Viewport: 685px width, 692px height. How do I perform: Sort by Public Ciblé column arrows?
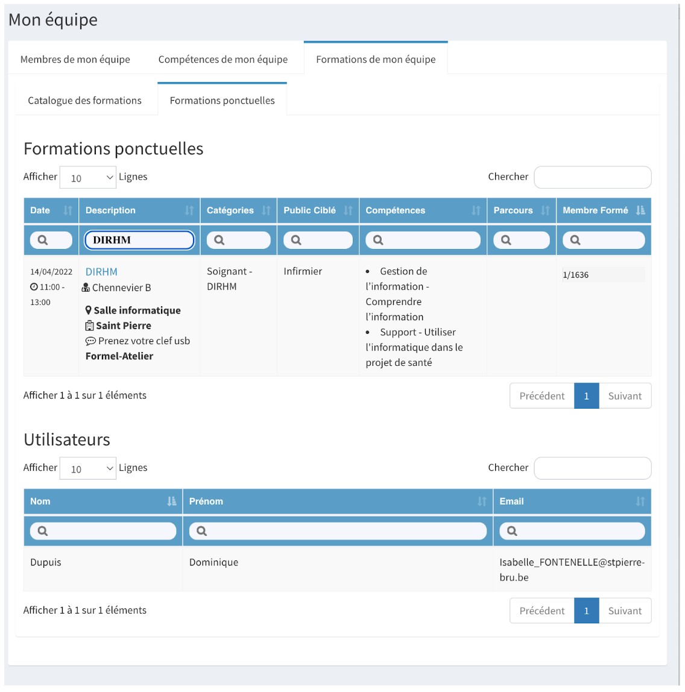click(349, 210)
